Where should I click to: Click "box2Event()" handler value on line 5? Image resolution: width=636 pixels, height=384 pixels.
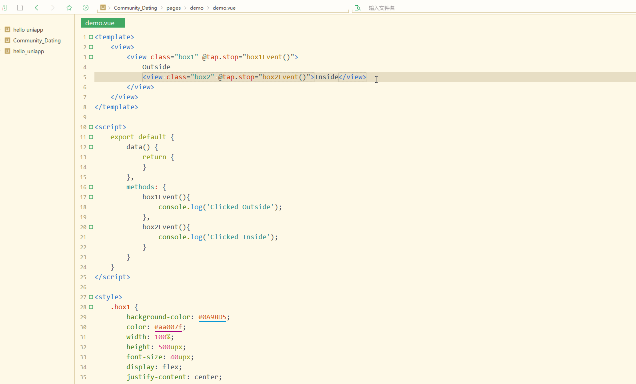click(284, 77)
